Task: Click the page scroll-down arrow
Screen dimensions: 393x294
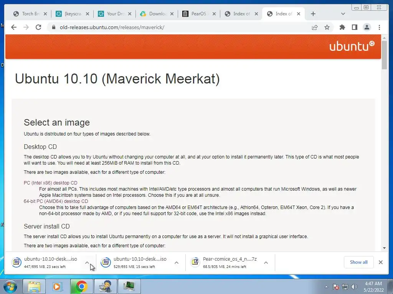Action: pyautogui.click(x=384, y=248)
